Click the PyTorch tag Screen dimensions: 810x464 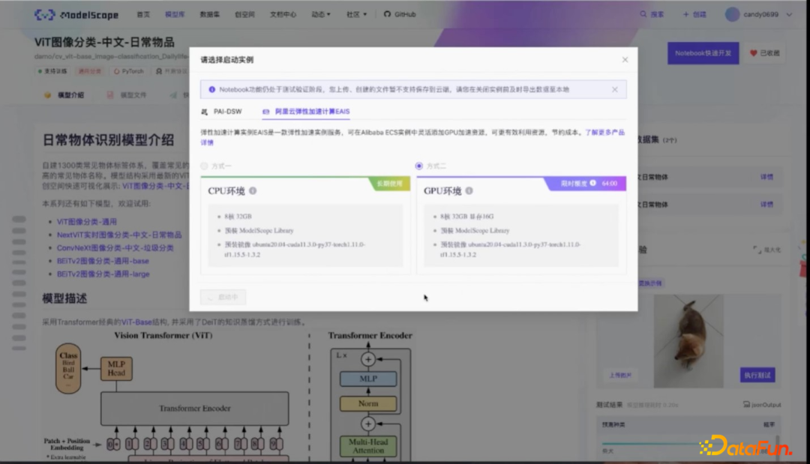tap(129, 71)
